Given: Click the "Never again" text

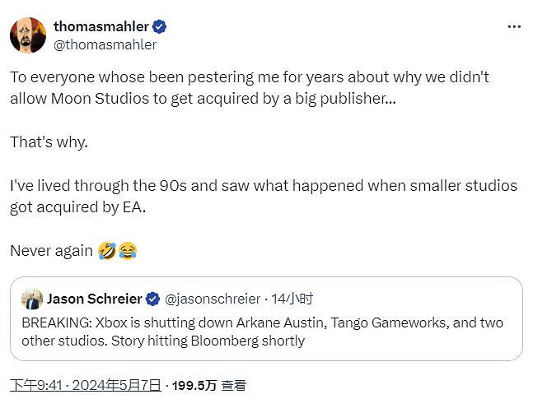Looking at the screenshot, I should tap(51, 251).
